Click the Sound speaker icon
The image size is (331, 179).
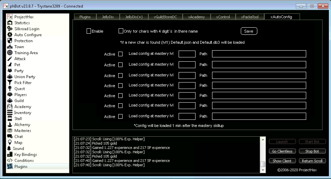pos(10,149)
